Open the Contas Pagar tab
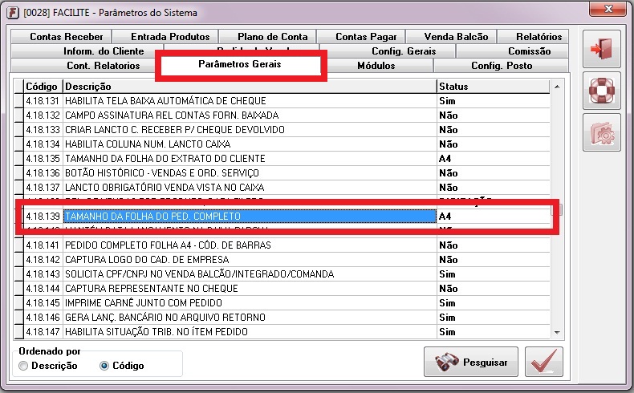The height and width of the screenshot is (393, 634). click(361, 37)
